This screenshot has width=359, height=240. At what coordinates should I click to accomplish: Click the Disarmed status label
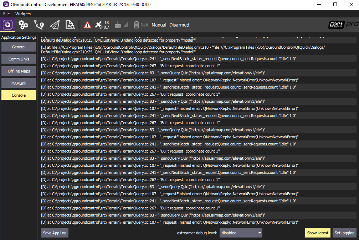179,25
